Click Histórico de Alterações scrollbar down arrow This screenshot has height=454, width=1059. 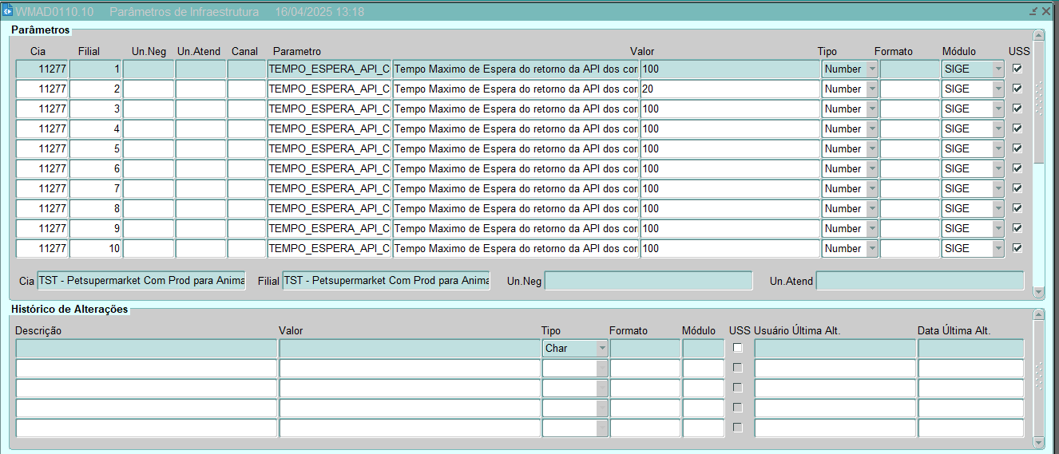point(1038,442)
